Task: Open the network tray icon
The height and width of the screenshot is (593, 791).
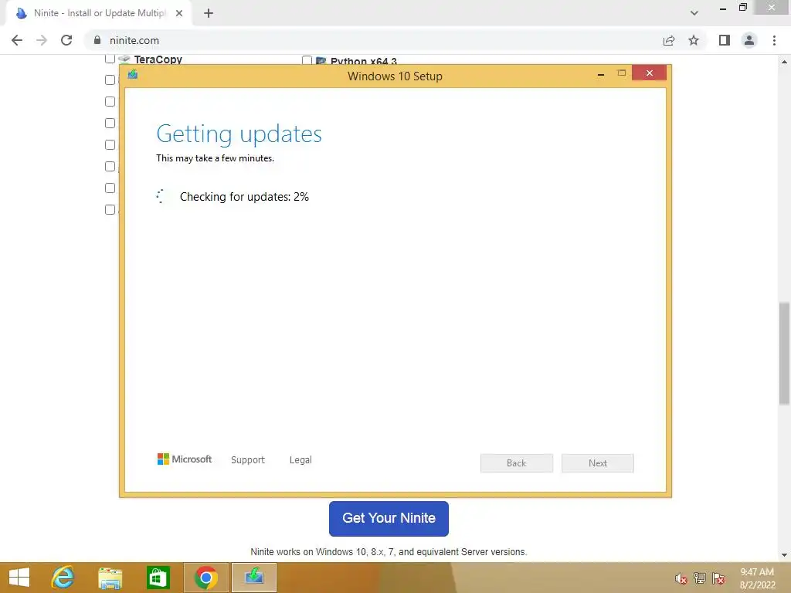Action: point(700,578)
